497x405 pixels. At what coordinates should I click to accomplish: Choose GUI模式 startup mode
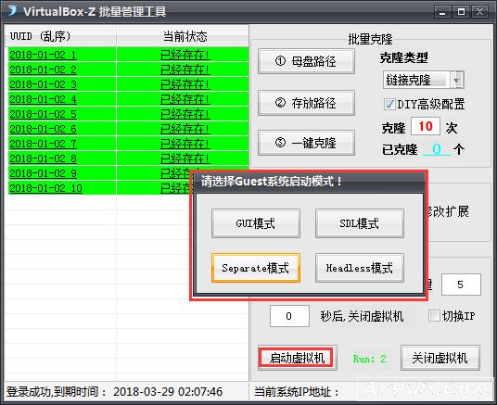256,223
